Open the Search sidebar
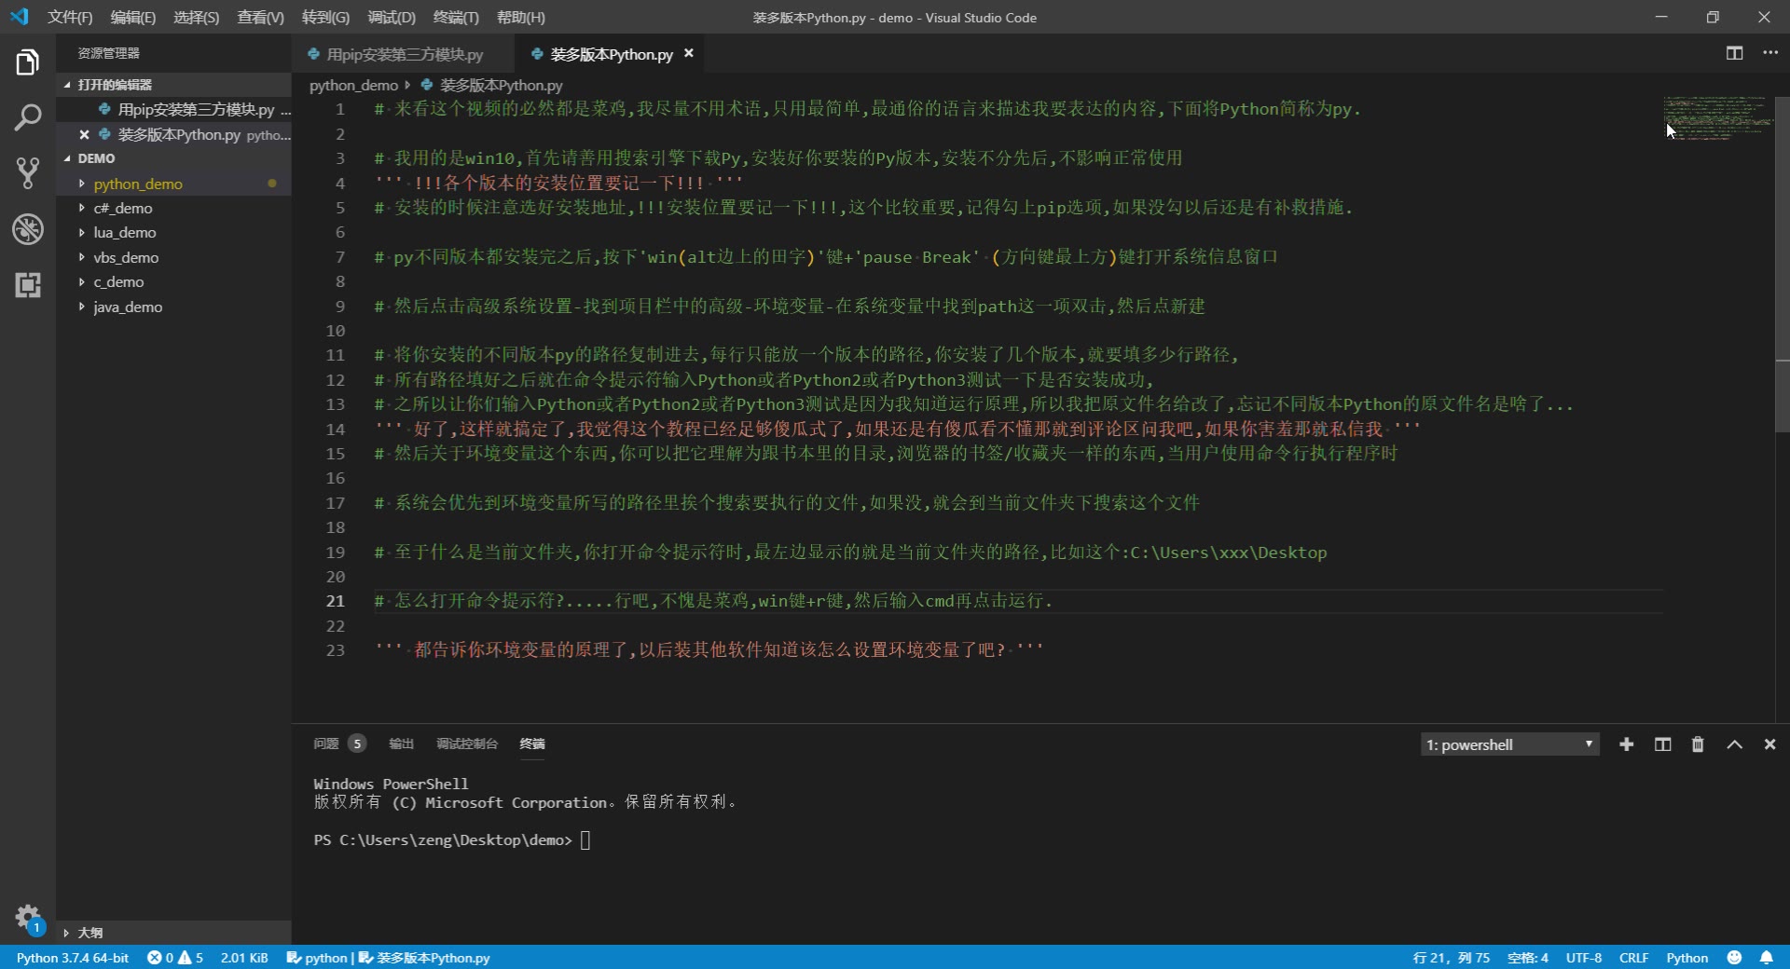The height and width of the screenshot is (969, 1790). click(x=28, y=117)
